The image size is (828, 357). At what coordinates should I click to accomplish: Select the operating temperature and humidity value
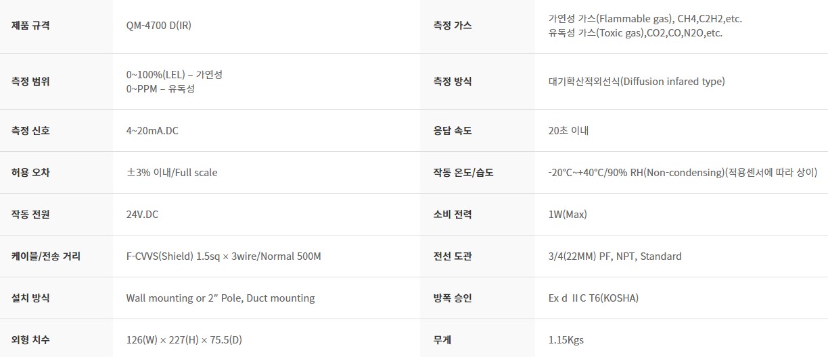click(683, 173)
